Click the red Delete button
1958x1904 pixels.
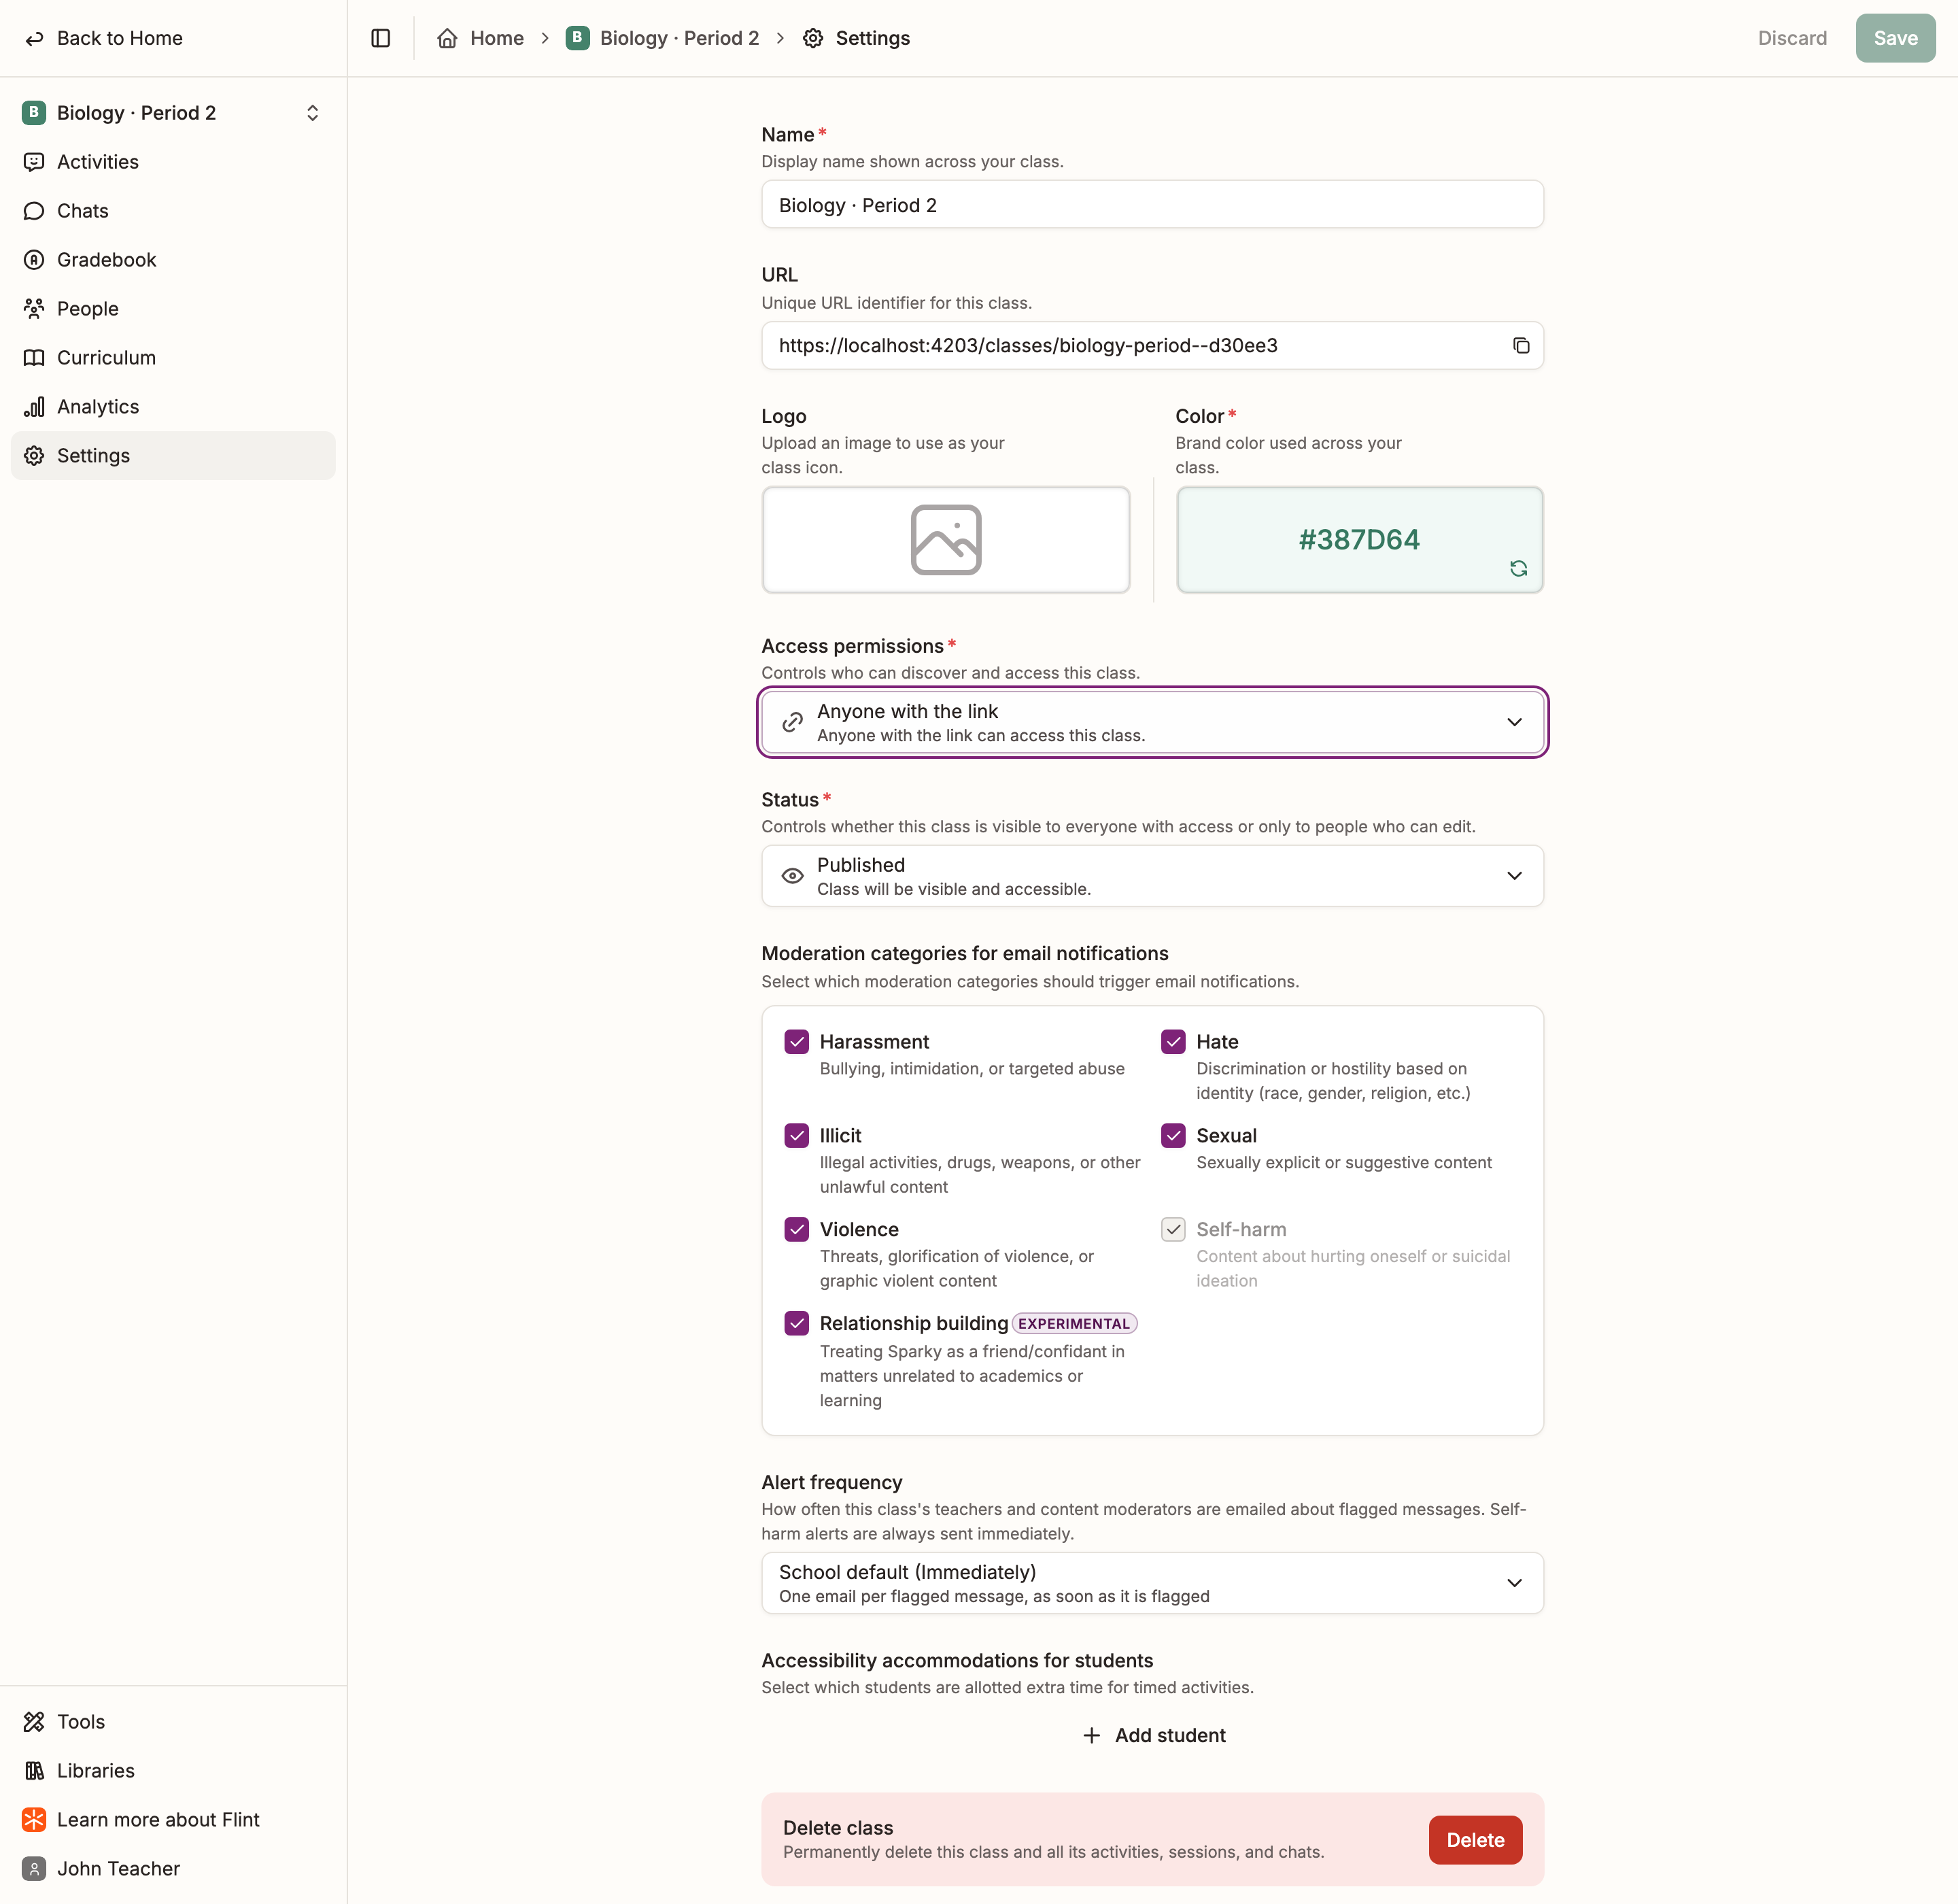pos(1475,1840)
